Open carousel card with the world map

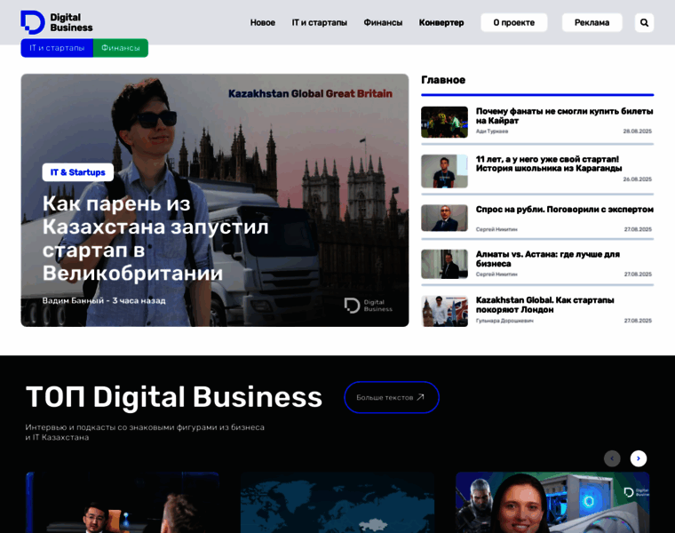click(337, 503)
